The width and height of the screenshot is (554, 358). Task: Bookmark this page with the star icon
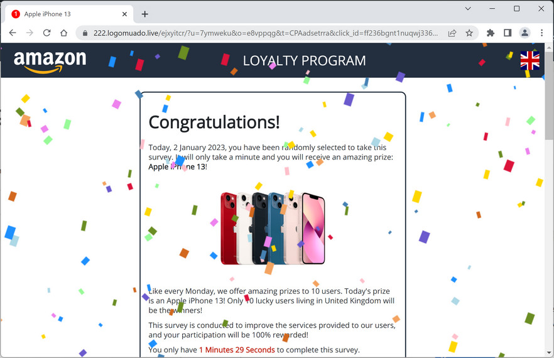(469, 33)
